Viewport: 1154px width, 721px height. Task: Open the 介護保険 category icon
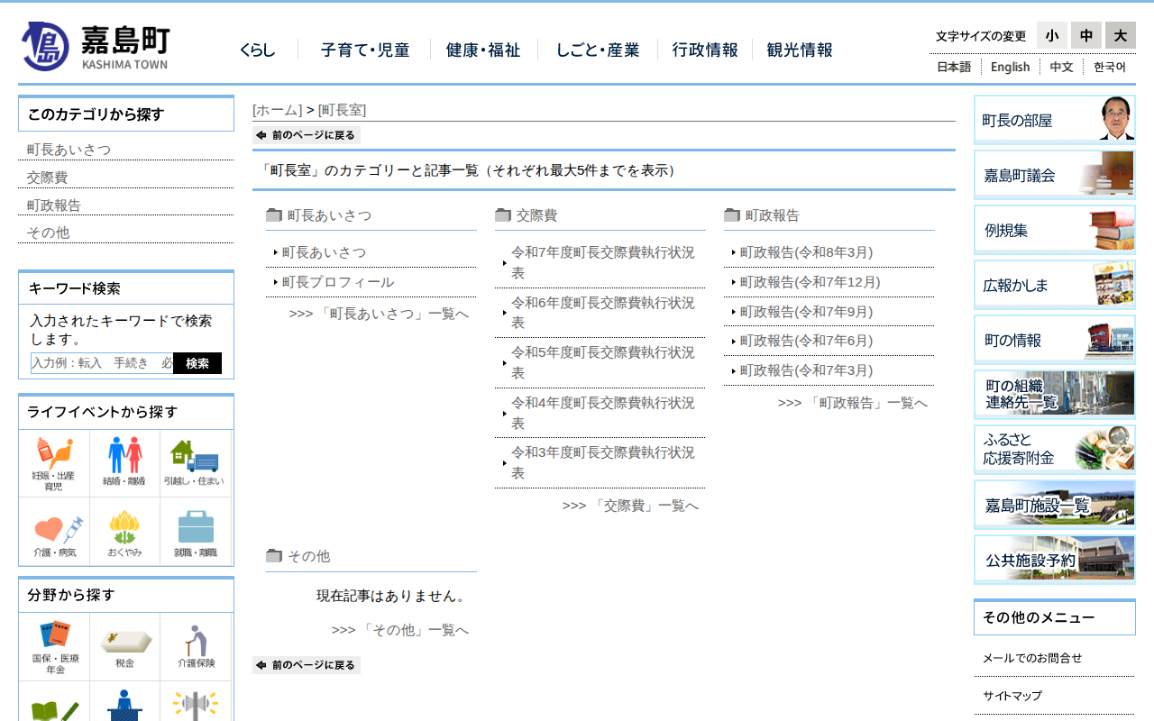[x=195, y=647]
